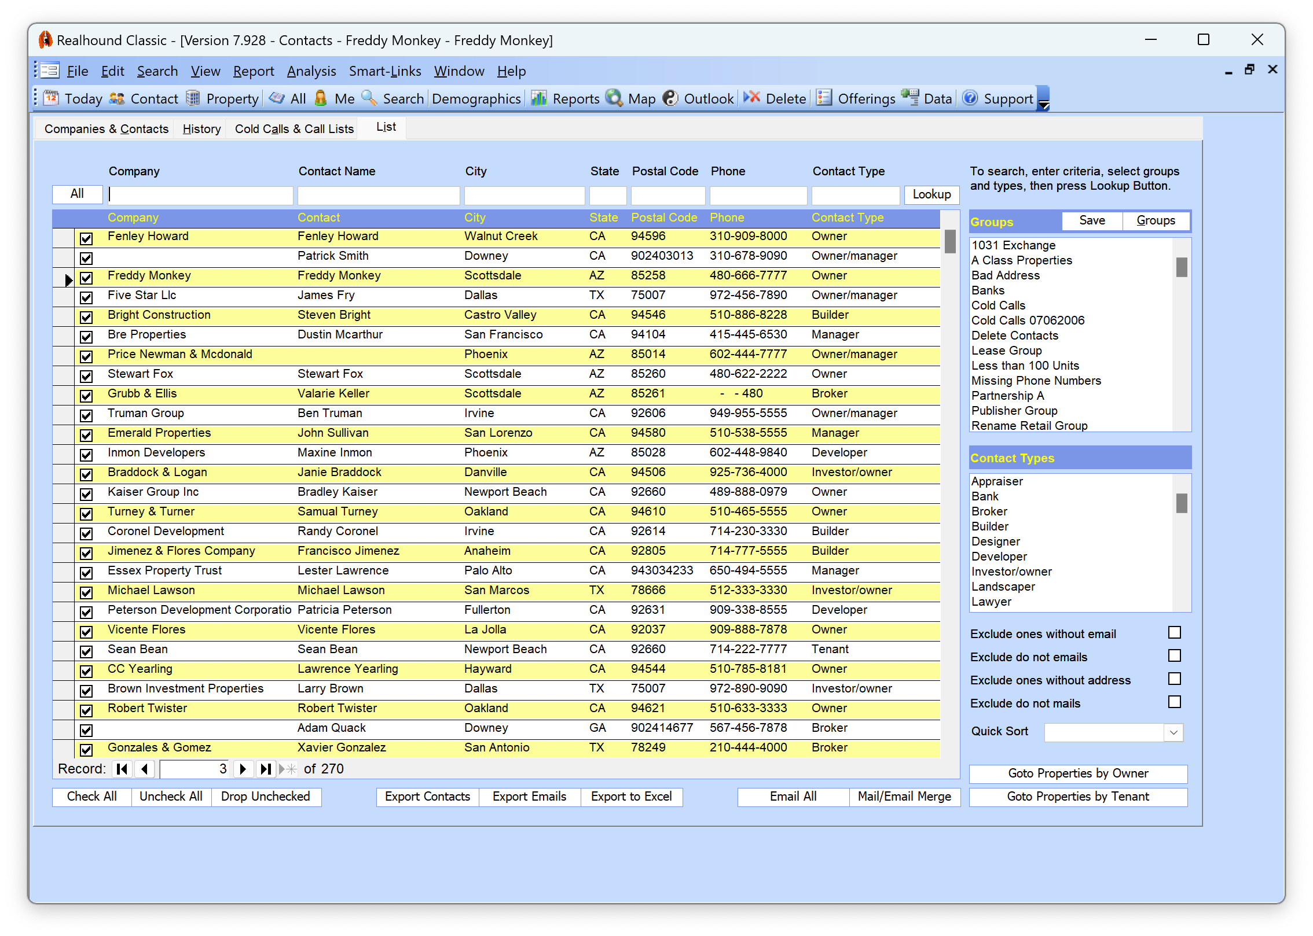
Task: Go to first record navigation button
Action: [x=122, y=769]
